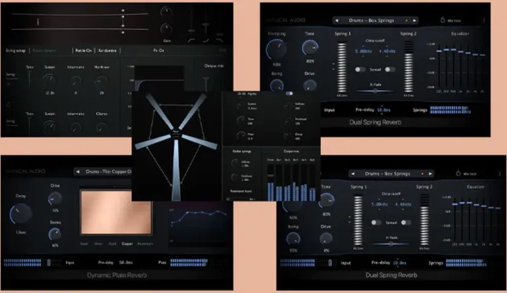The height and width of the screenshot is (293, 507).
Task: Click the Rattle On button
Action: (x=83, y=49)
